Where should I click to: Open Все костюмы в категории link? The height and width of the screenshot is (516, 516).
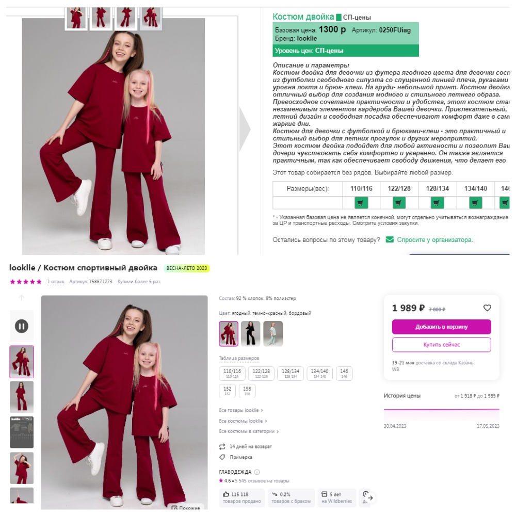coord(249,431)
